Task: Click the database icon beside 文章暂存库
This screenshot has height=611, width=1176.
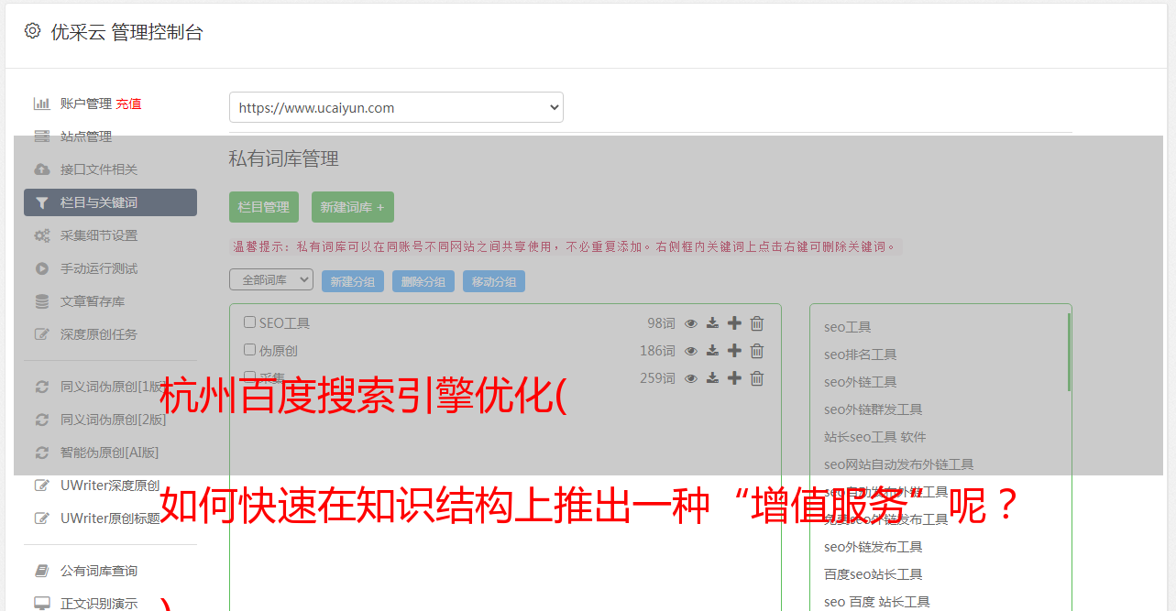Action: [41, 301]
